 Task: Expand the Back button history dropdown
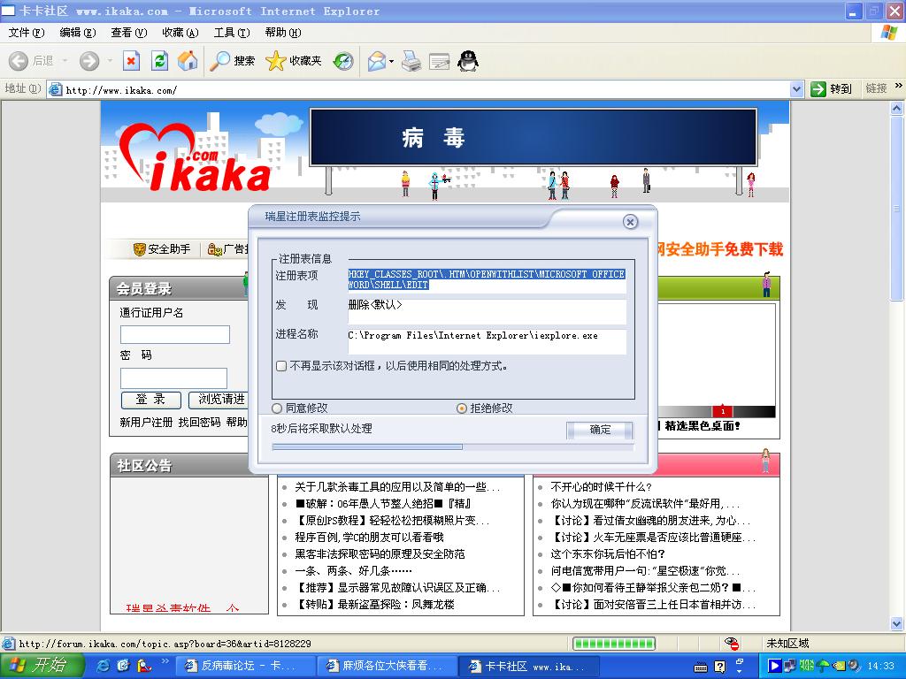click(x=65, y=61)
